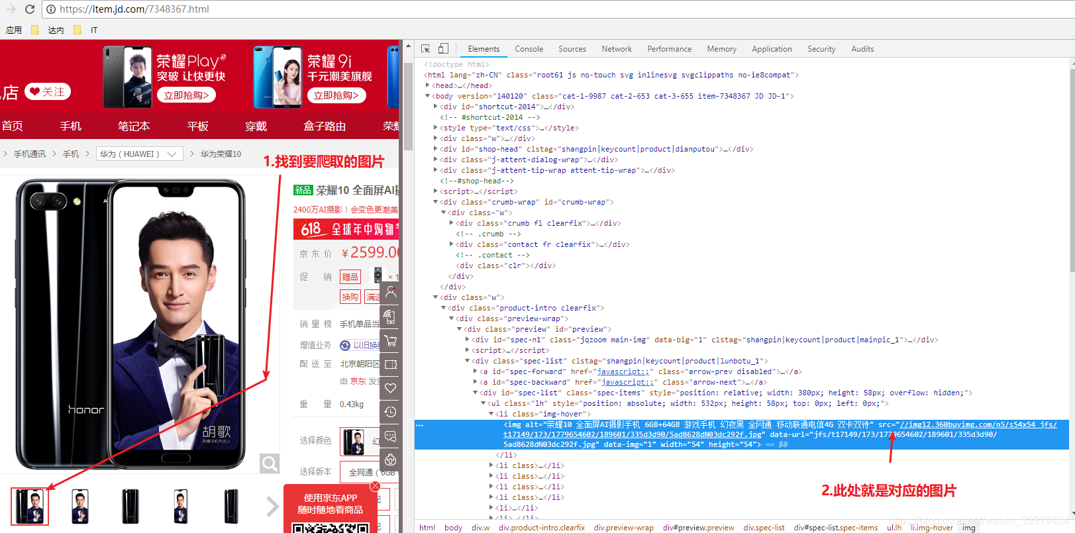Click the trade-in 以旧换新 refresh icon
The height and width of the screenshot is (533, 1075).
point(344,345)
